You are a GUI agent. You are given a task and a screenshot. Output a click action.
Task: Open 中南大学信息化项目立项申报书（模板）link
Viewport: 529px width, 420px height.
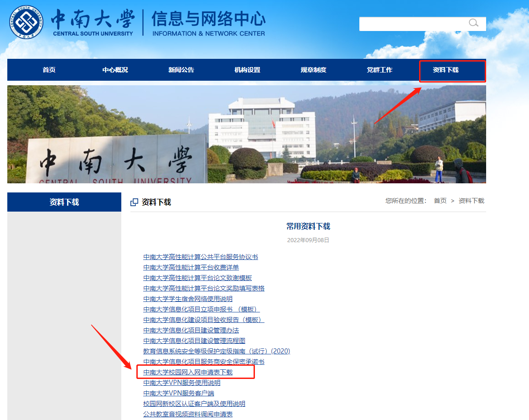point(202,309)
